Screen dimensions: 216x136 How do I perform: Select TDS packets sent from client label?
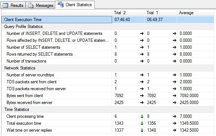[x=31, y=82]
